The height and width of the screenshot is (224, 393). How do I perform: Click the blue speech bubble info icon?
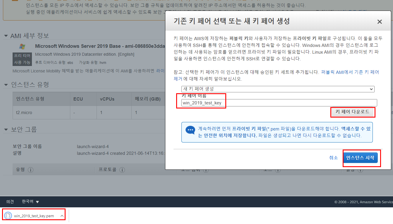point(191,130)
